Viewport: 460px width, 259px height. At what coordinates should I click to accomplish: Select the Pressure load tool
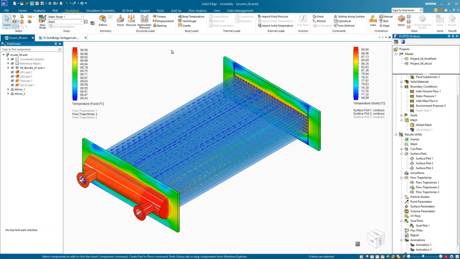[x=131, y=20]
